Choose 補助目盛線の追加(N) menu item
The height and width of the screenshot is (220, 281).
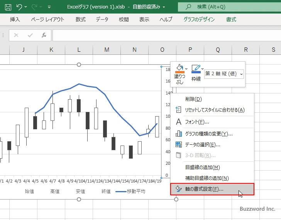pyautogui.click(x=212, y=178)
